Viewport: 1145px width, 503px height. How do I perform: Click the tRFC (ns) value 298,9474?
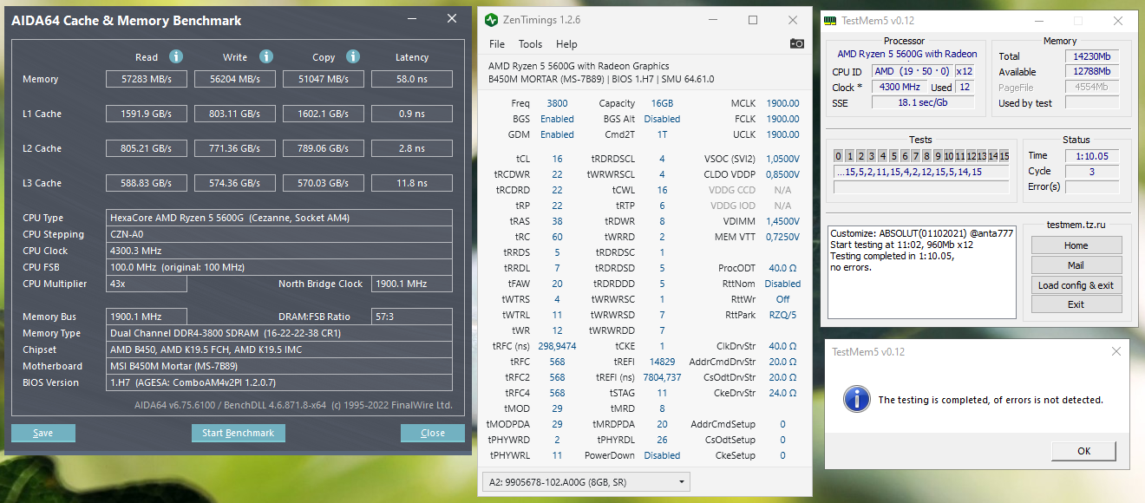coord(557,346)
